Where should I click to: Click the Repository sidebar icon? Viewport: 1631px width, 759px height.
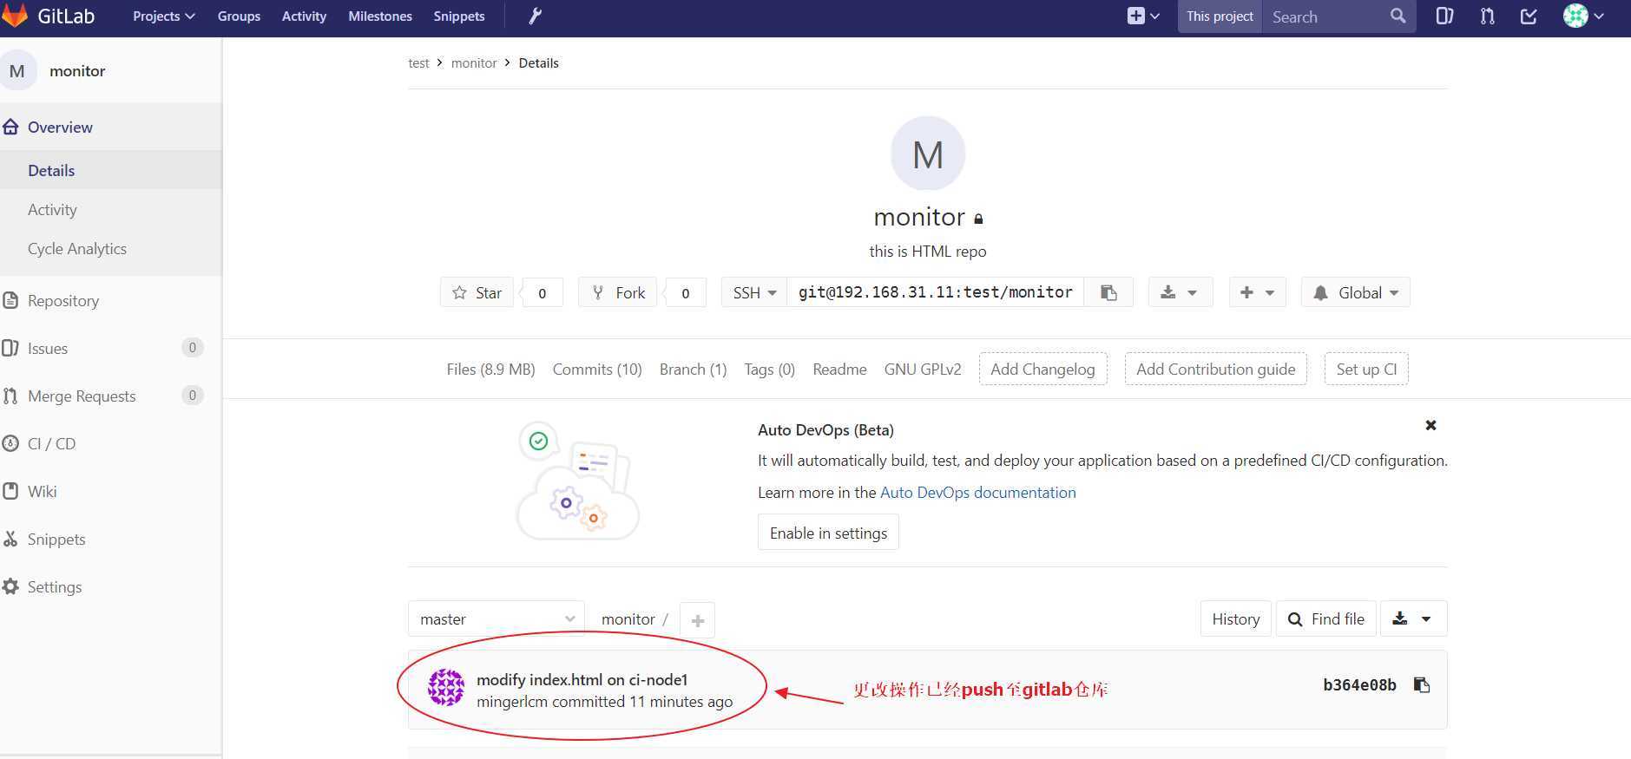(10, 301)
